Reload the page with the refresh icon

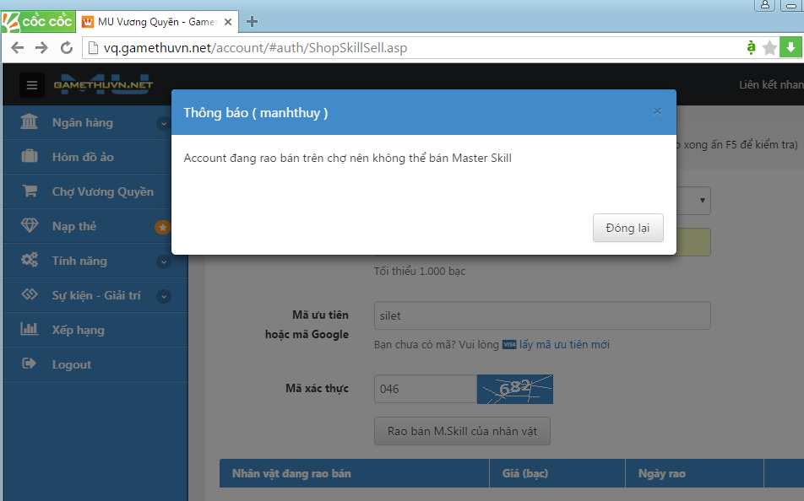[x=67, y=48]
